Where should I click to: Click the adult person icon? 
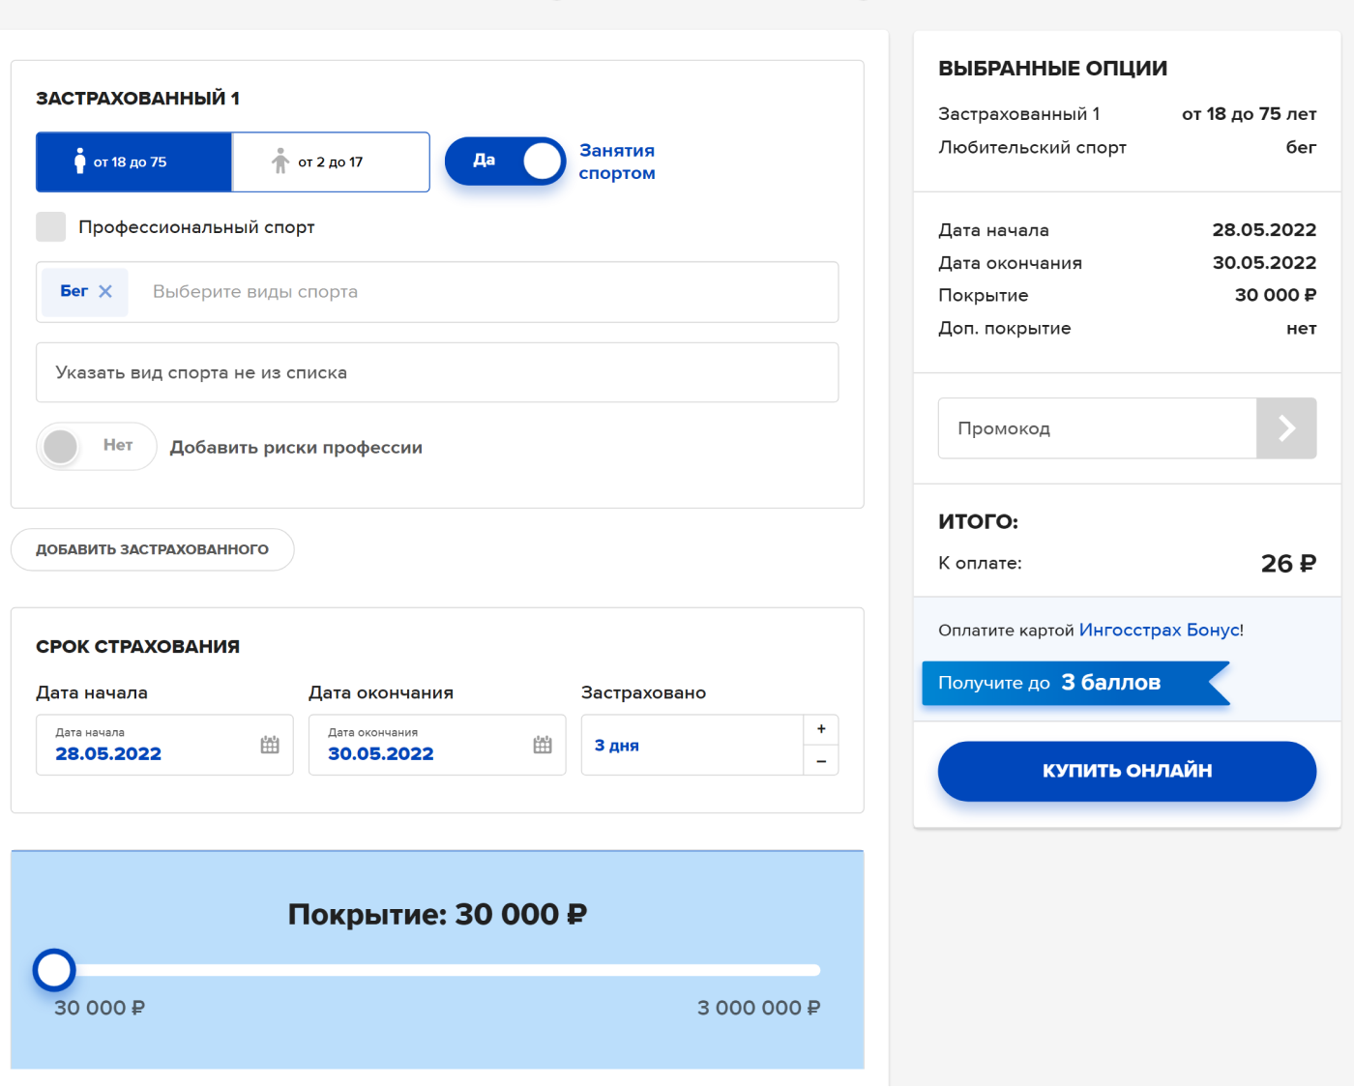point(80,161)
